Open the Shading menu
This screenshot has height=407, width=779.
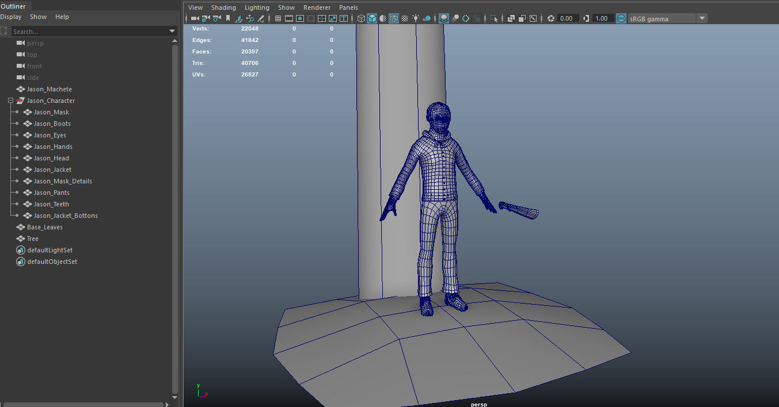pyautogui.click(x=223, y=7)
